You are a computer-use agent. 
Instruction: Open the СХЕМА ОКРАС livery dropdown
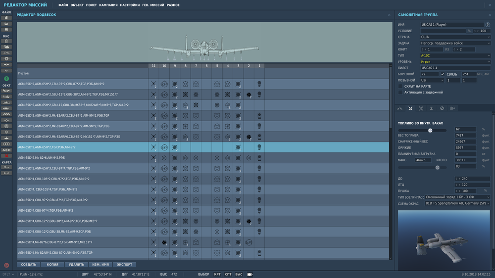(457, 203)
